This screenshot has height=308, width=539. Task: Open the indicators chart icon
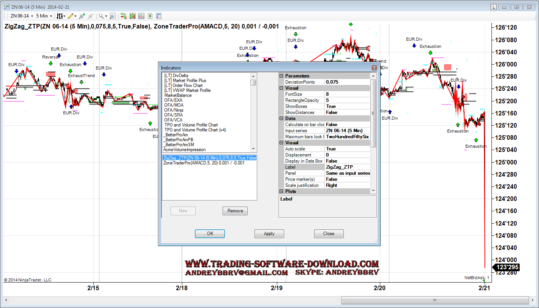pos(141,16)
